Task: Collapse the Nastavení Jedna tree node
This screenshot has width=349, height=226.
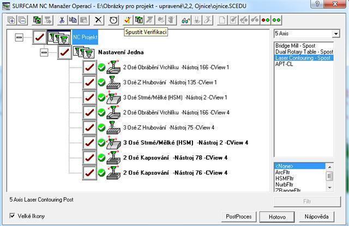Action: (44, 53)
